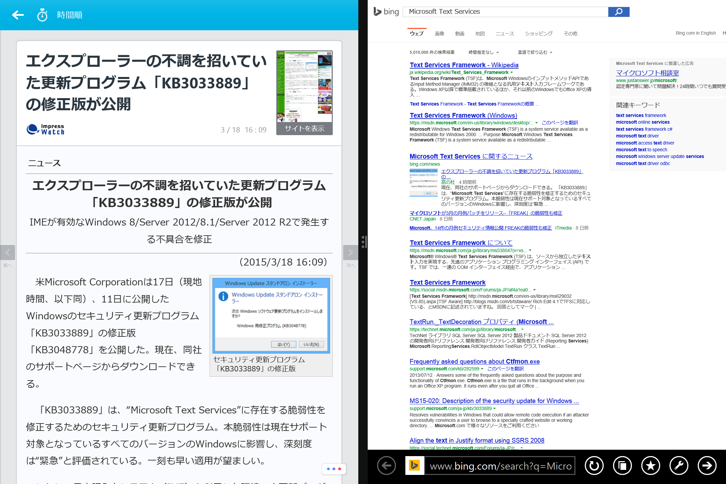Viewport: 726px width, 484px height.
Task: Click the サイトを表示 button
Action: pyautogui.click(x=304, y=128)
